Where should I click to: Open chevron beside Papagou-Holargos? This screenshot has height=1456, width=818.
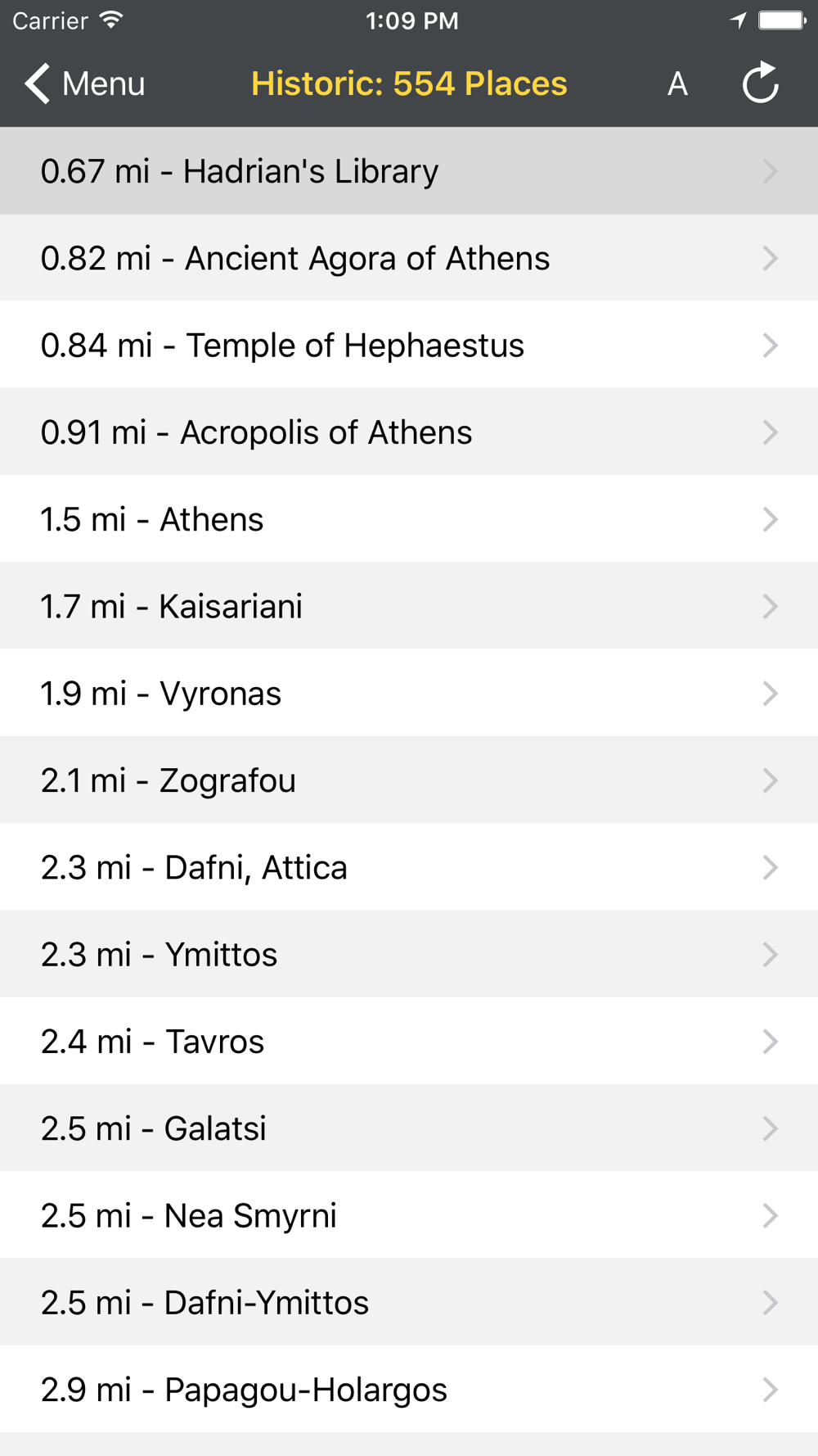770,1390
